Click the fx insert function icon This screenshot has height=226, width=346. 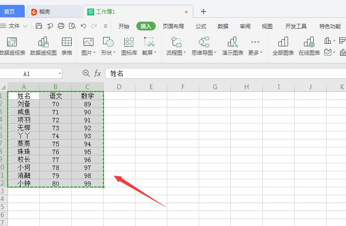(97, 73)
